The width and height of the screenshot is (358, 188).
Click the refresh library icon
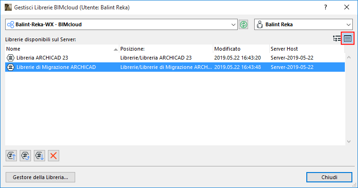(25, 156)
